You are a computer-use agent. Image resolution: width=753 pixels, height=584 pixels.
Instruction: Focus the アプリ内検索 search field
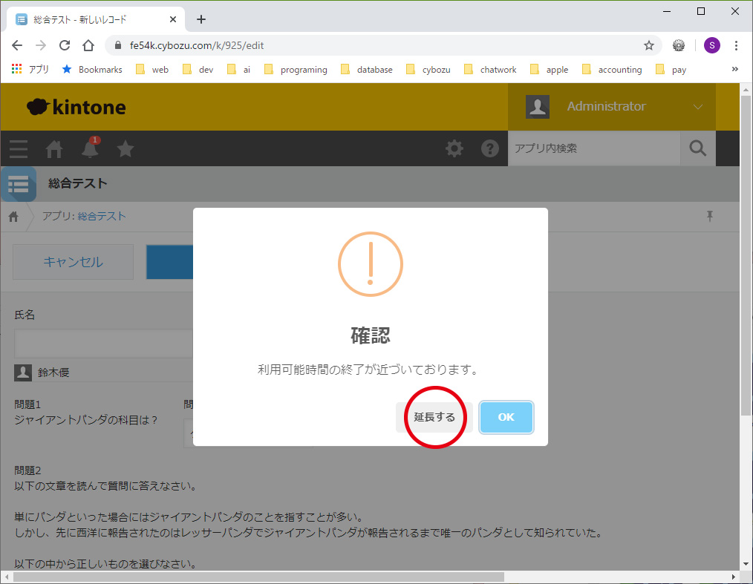click(x=594, y=148)
